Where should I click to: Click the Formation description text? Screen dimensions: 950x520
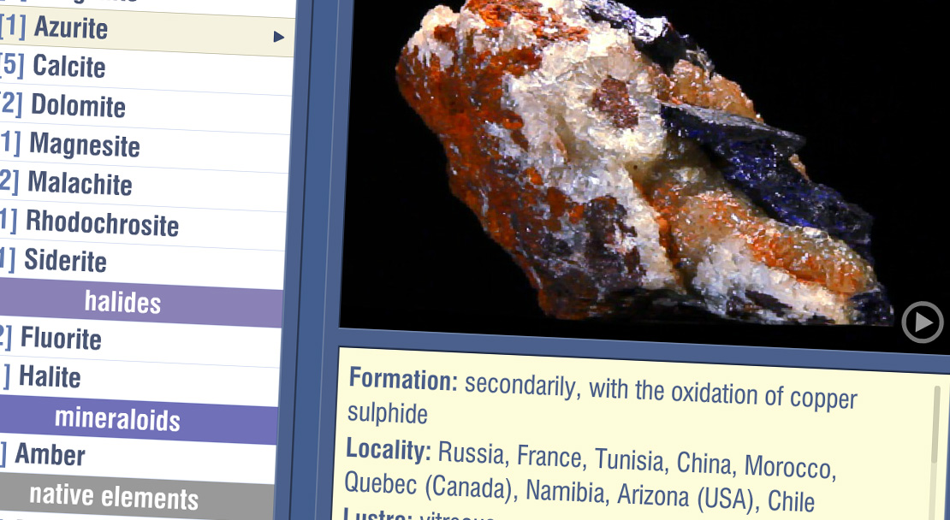click(x=599, y=397)
